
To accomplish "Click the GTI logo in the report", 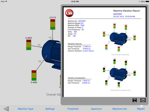I will point(69,13).
